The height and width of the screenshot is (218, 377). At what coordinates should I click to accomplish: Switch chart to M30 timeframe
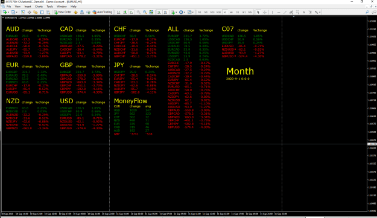click(218, 12)
